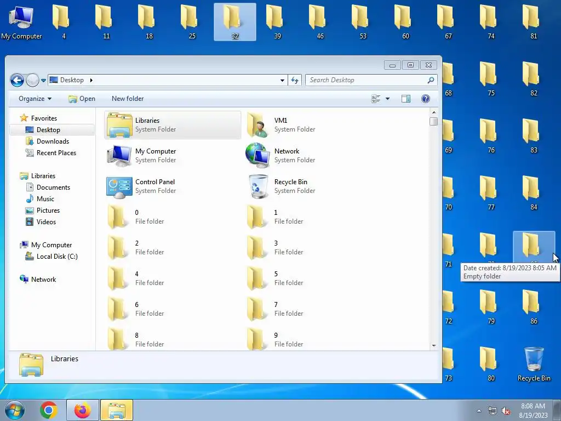Refresh the Desktop folder view

(x=295, y=80)
